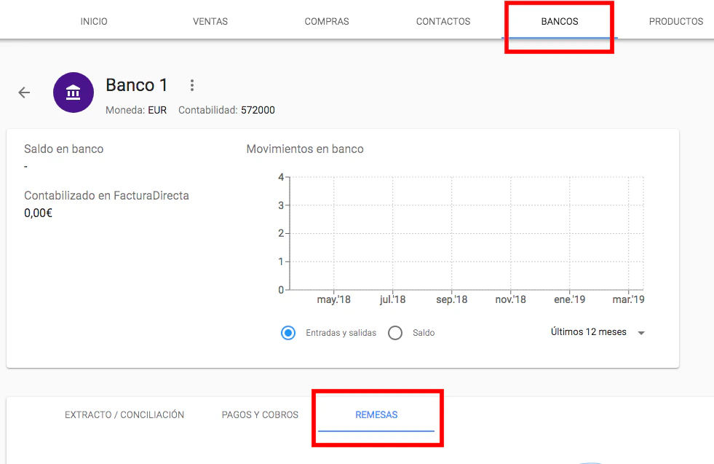Select the Saldo radio button

pyautogui.click(x=395, y=333)
